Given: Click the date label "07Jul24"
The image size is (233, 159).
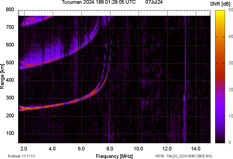Looking at the screenshot, I should pos(154,2).
